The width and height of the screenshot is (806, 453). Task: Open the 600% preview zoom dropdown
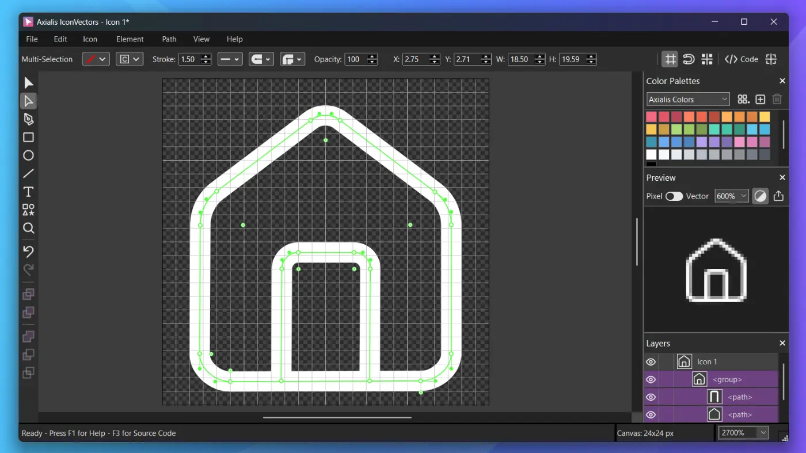(x=731, y=196)
